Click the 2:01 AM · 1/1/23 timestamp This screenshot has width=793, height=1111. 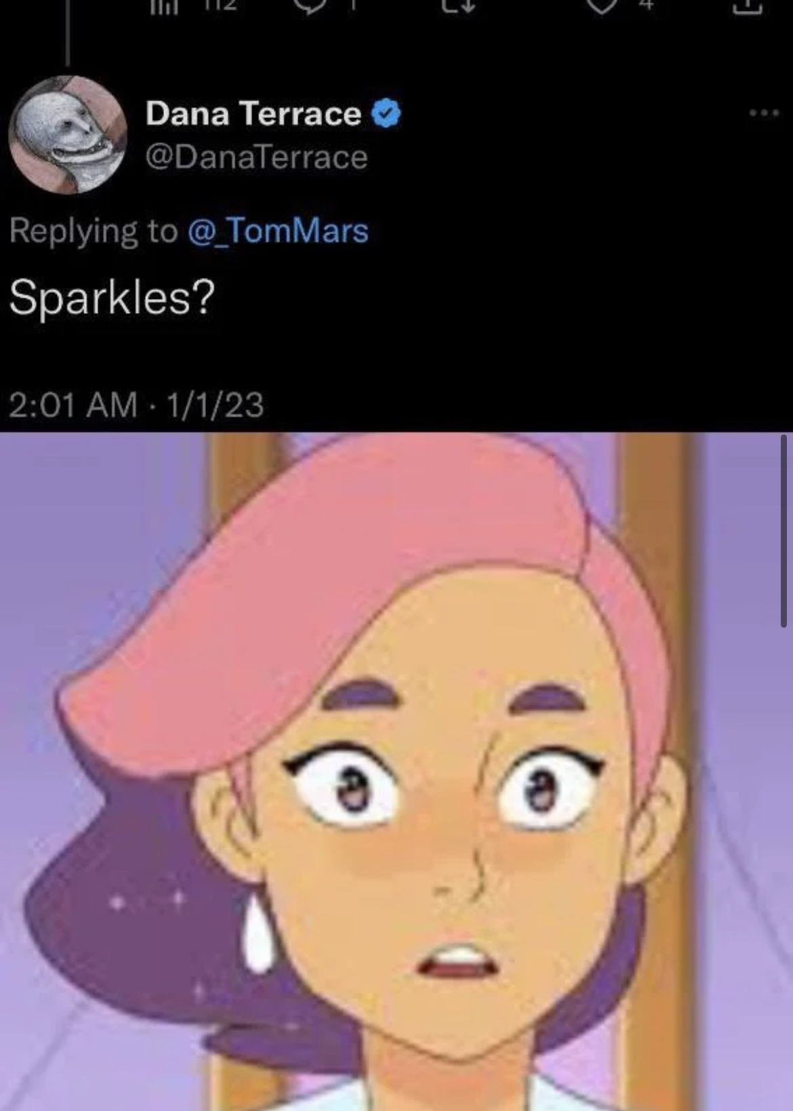136,405
